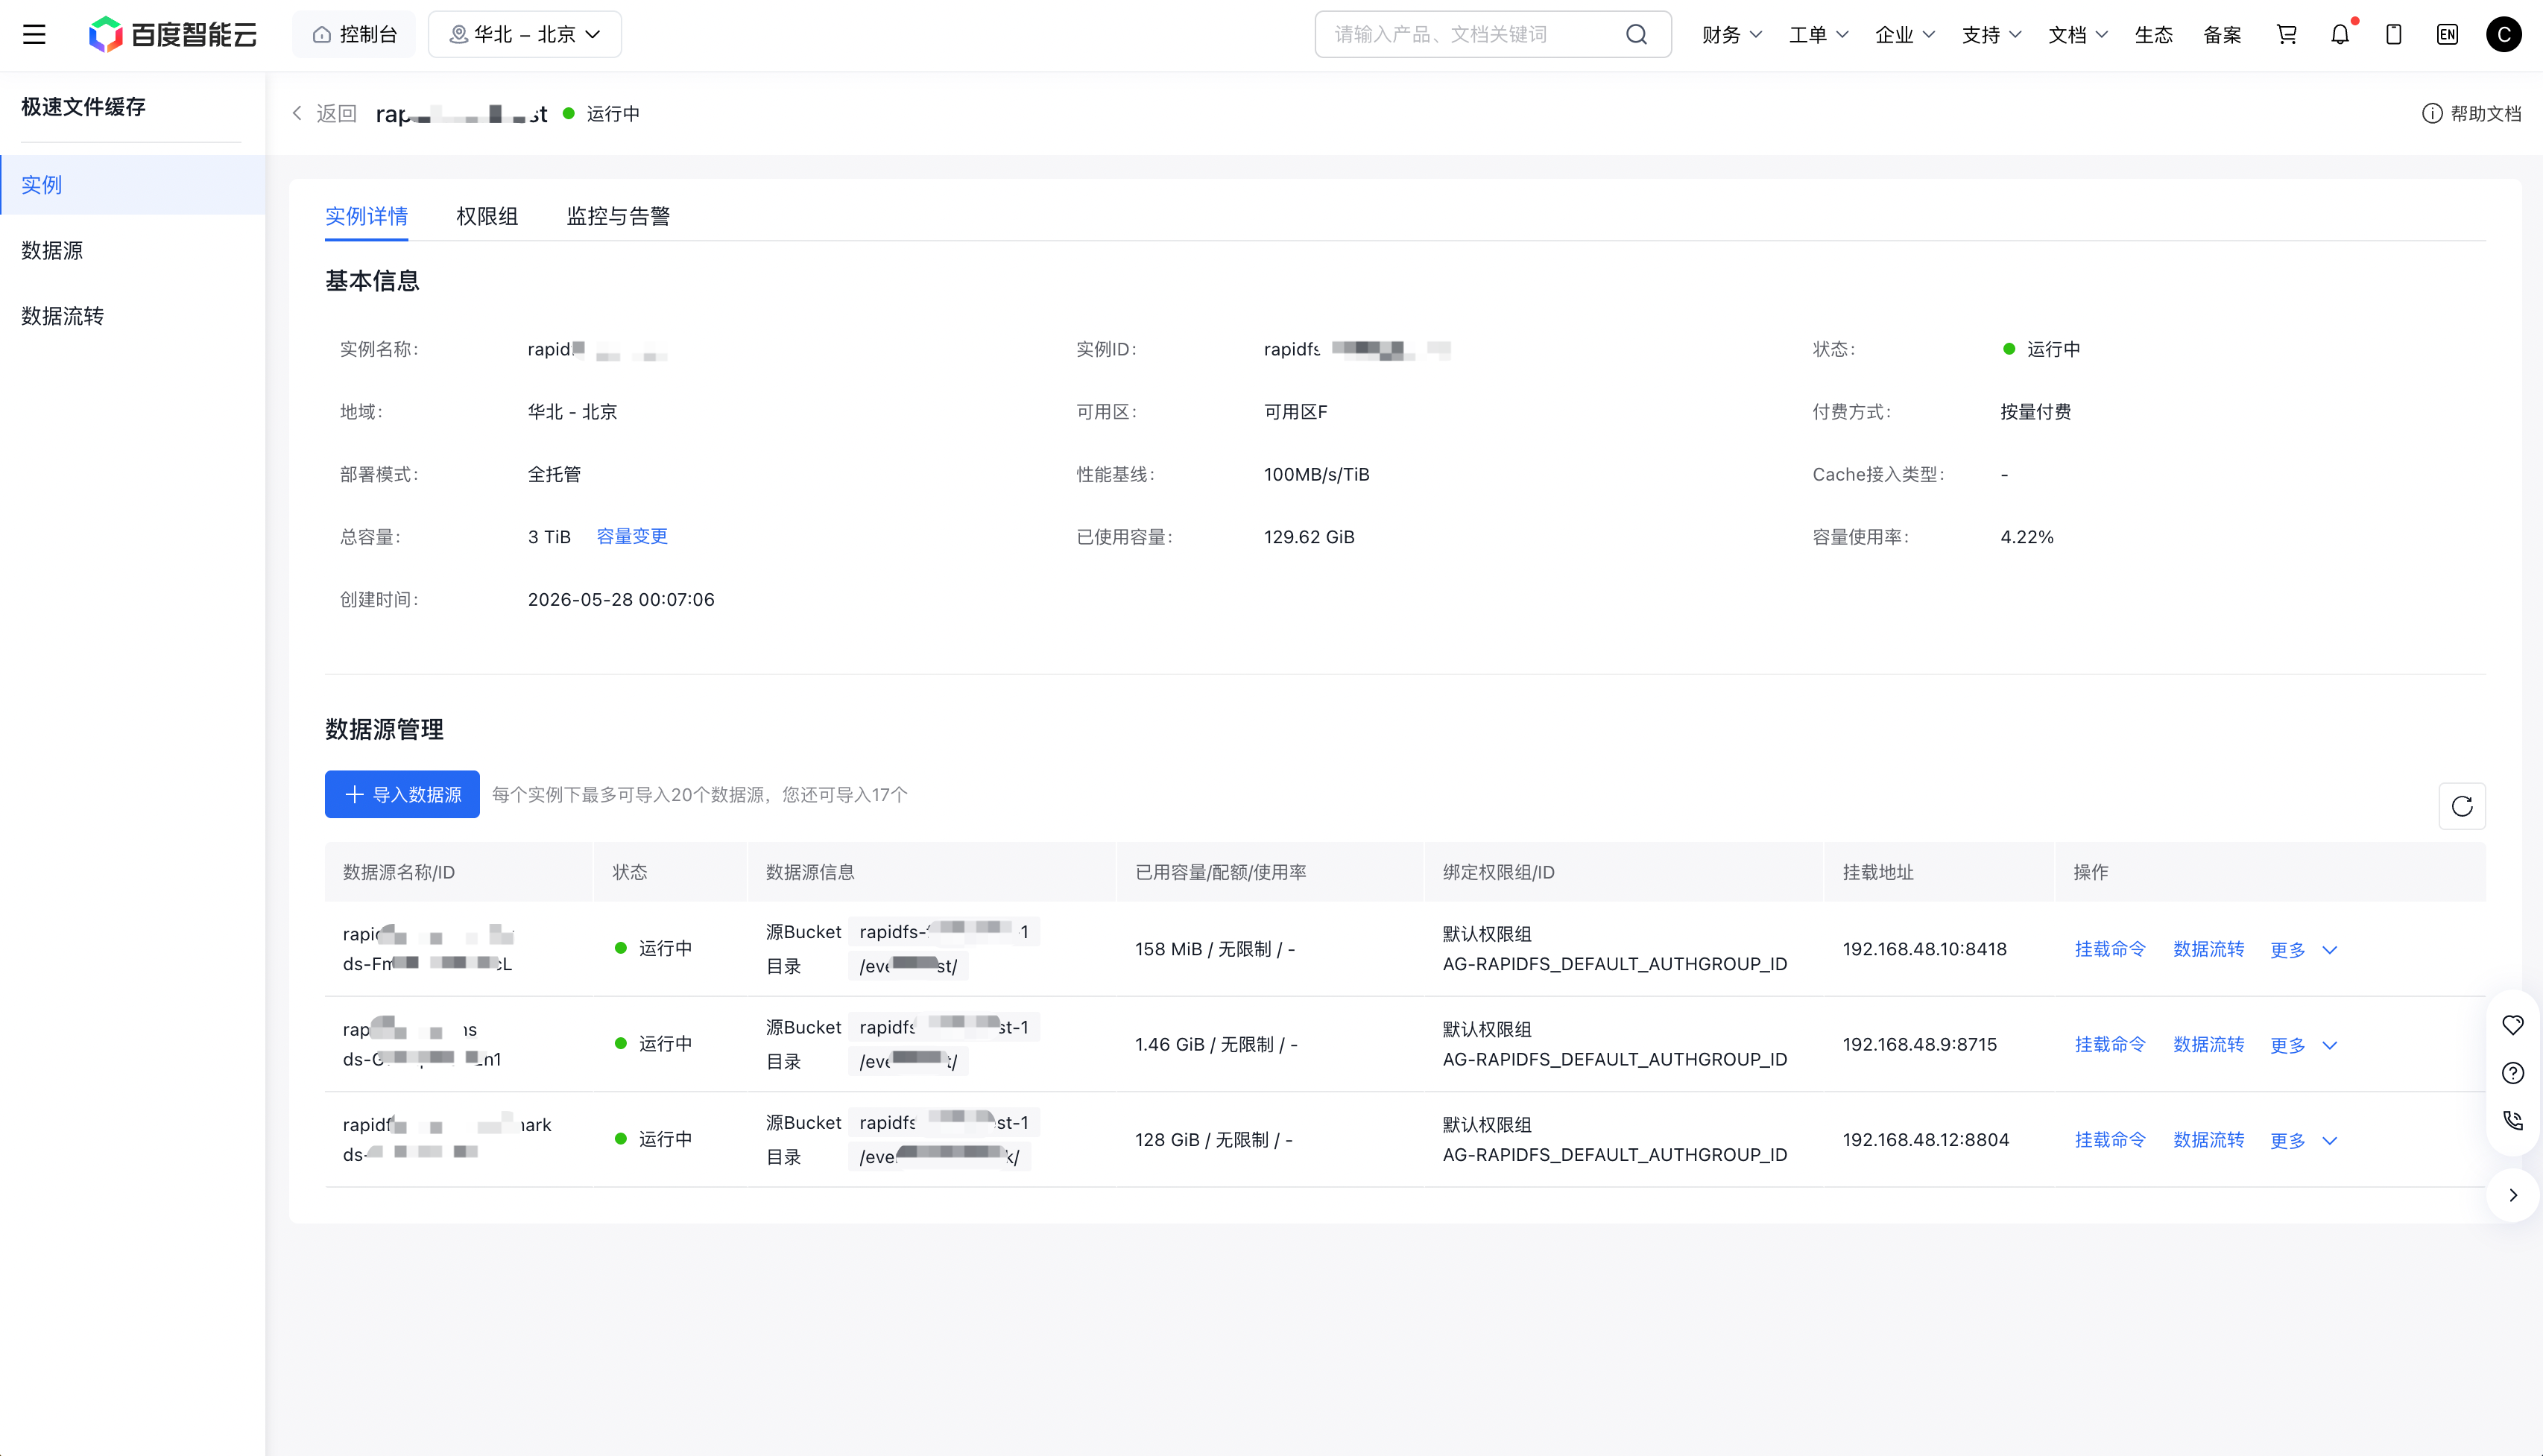Click the 容量变更 link
The height and width of the screenshot is (1456, 2543).
pos(632,537)
